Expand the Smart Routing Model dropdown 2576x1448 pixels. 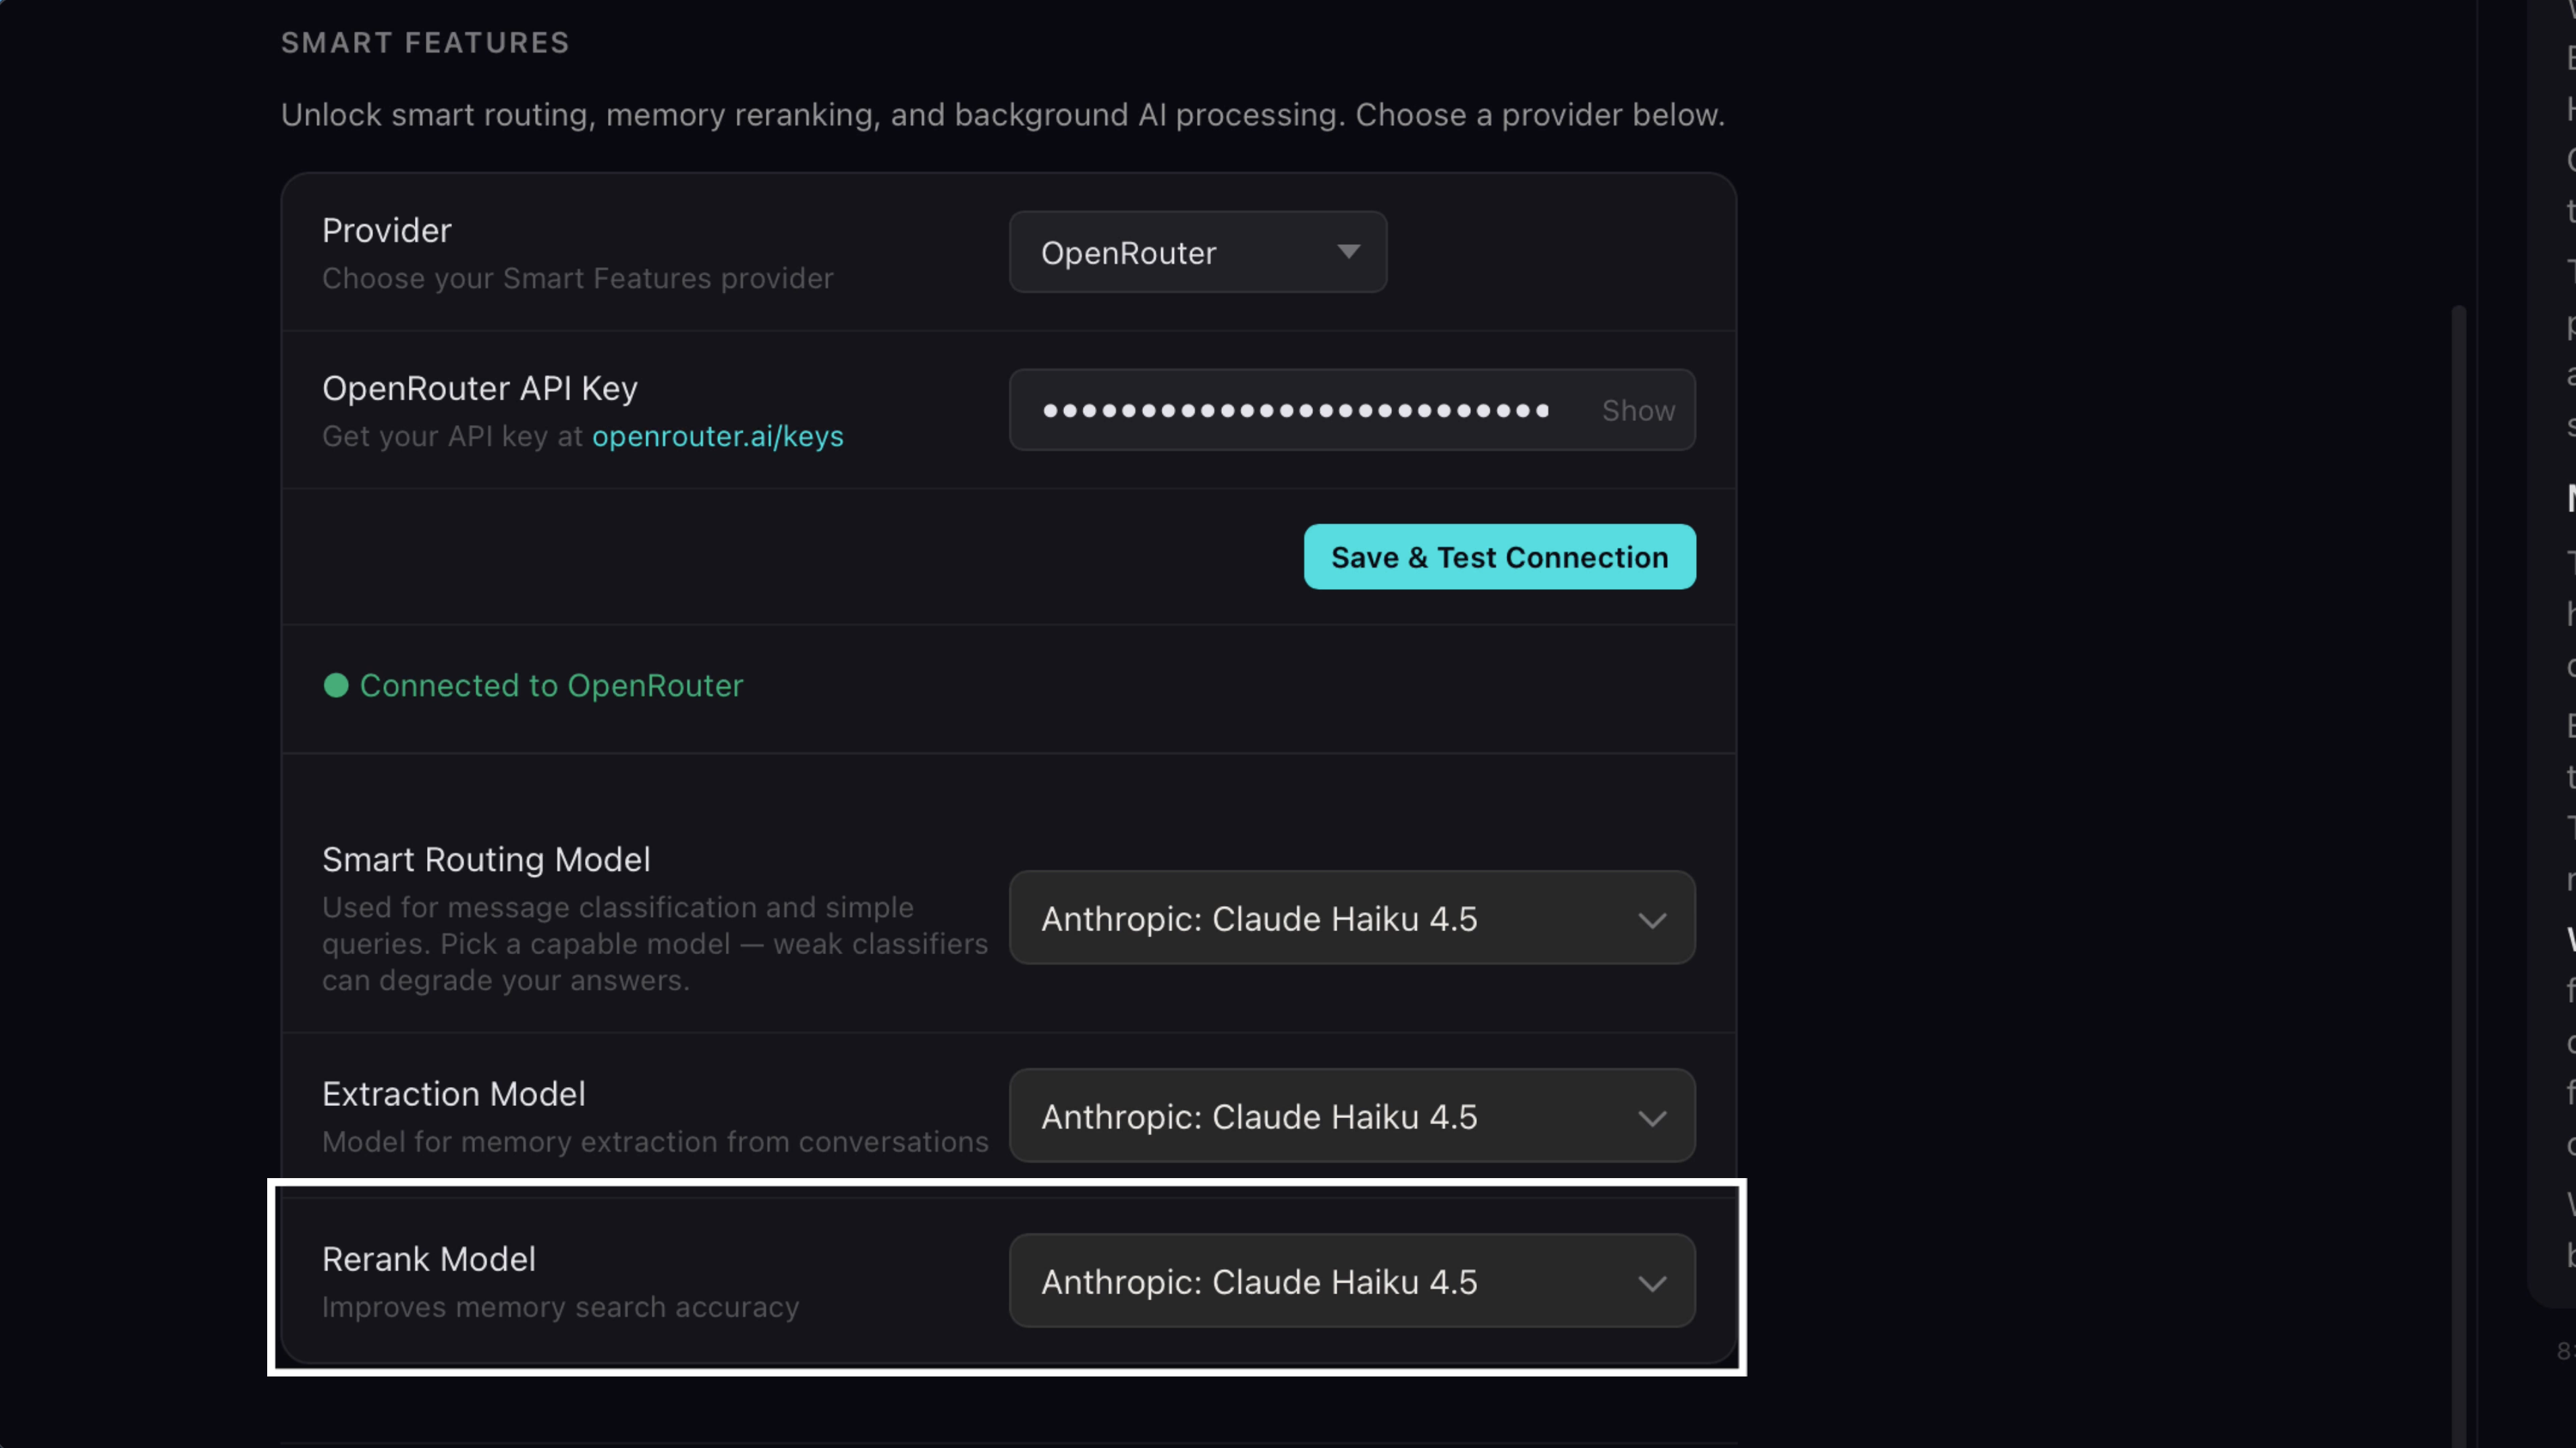1352,918
